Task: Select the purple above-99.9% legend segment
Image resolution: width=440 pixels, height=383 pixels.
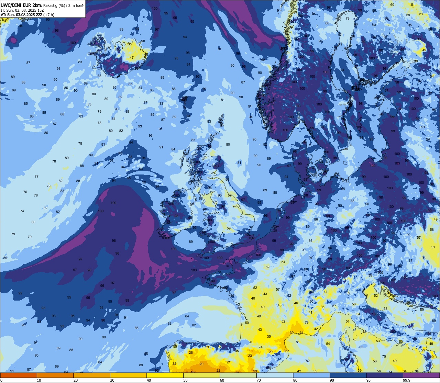Action: pos(421,375)
